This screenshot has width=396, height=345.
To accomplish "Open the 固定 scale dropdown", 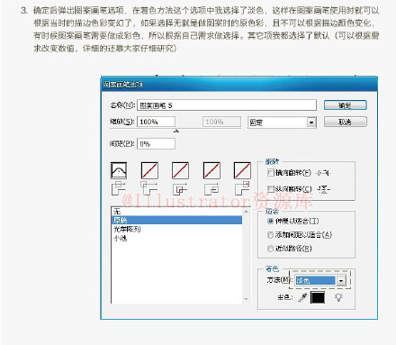I will click(282, 123).
